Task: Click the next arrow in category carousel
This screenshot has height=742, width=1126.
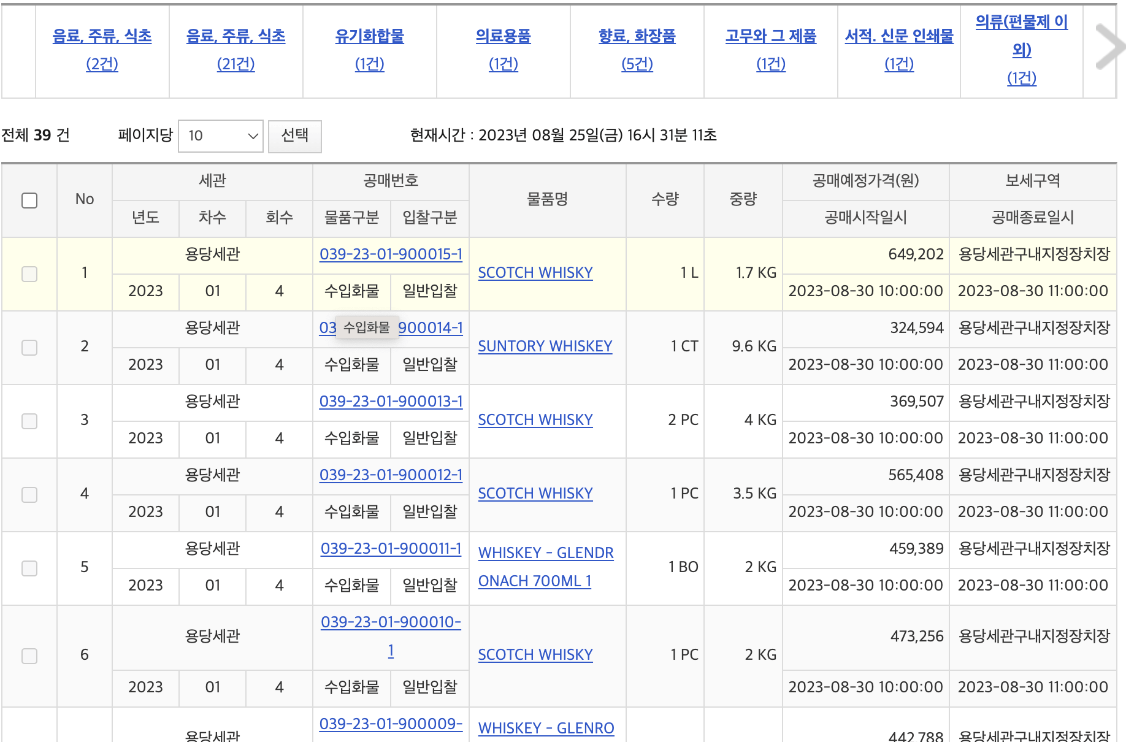Action: (1109, 46)
